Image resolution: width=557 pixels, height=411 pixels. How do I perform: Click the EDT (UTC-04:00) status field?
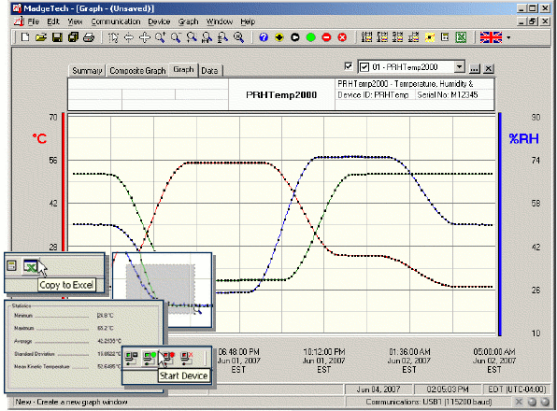click(x=517, y=390)
